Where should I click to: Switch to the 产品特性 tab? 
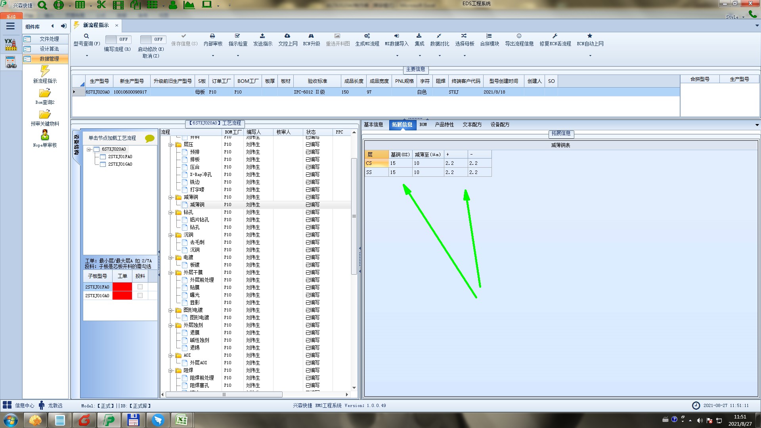click(444, 124)
